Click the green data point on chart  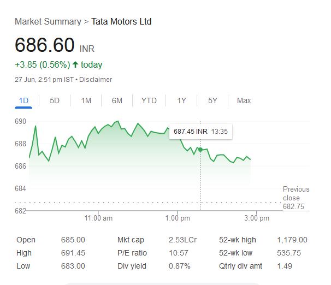pyautogui.click(x=200, y=150)
